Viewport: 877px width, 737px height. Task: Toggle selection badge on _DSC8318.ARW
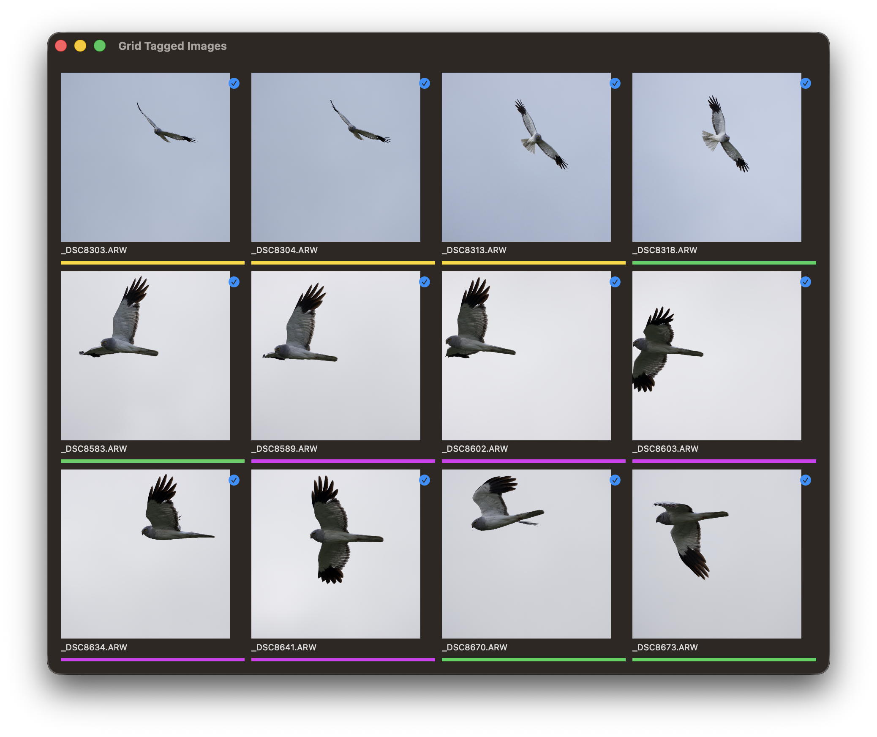point(806,83)
